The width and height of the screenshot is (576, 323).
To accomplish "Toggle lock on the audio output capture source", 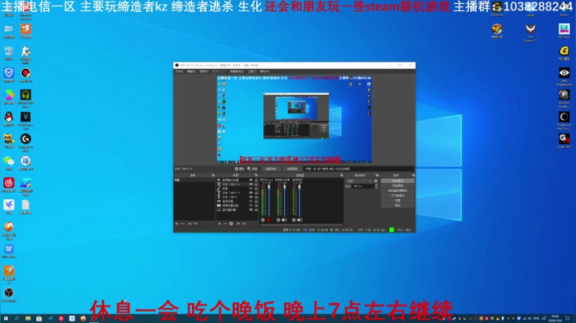I will tap(256, 180).
